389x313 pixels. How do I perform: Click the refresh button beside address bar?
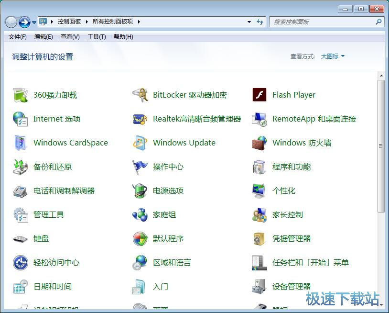(260, 22)
